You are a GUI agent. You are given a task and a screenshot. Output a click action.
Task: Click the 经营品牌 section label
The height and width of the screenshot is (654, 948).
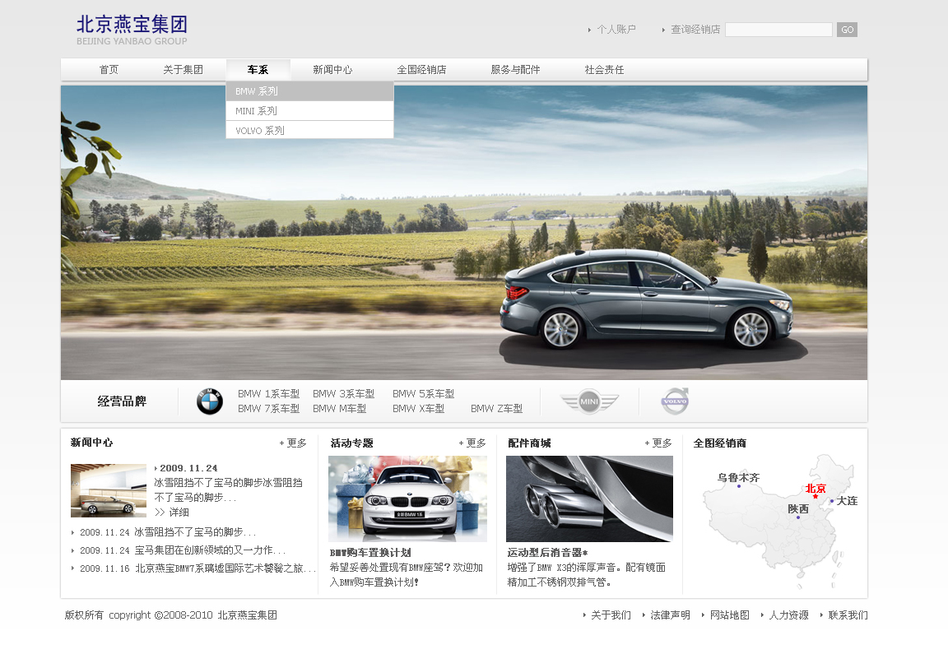point(122,401)
